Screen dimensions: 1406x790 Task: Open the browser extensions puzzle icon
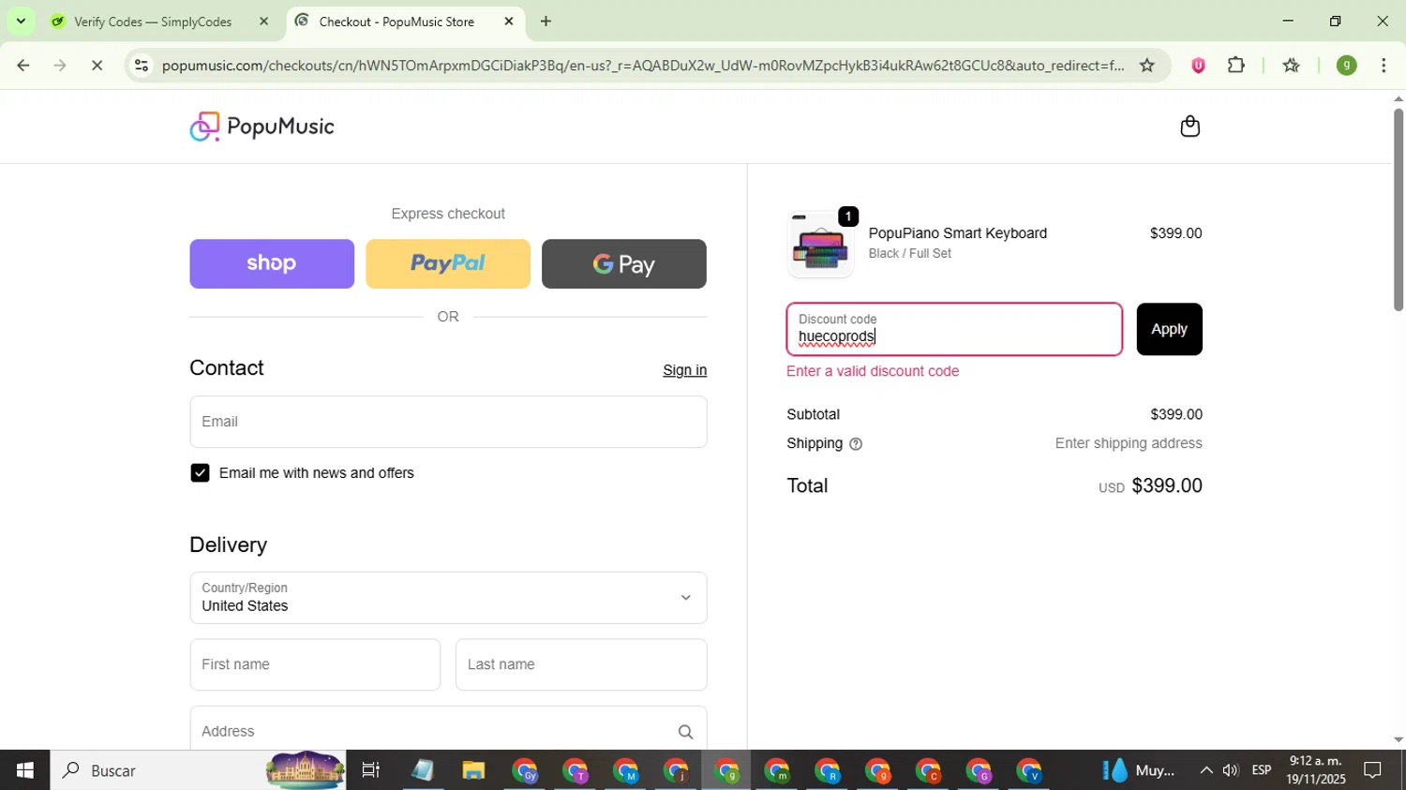click(x=1236, y=66)
